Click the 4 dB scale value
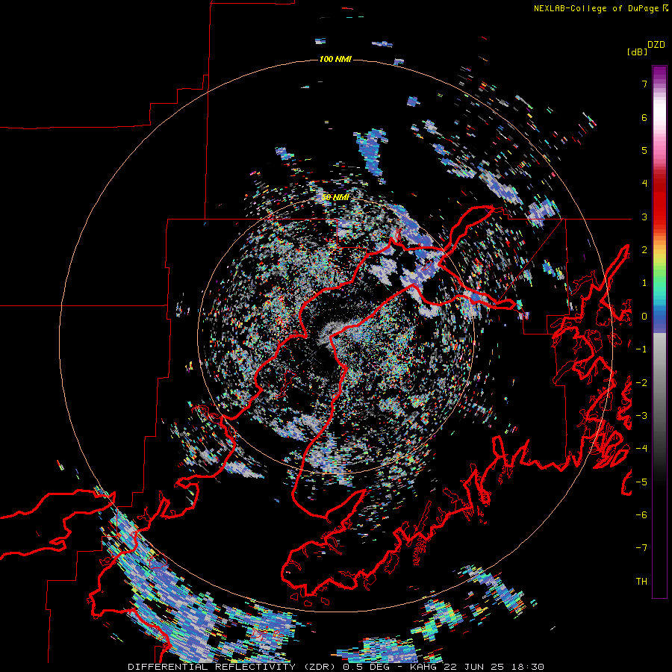 coord(644,184)
